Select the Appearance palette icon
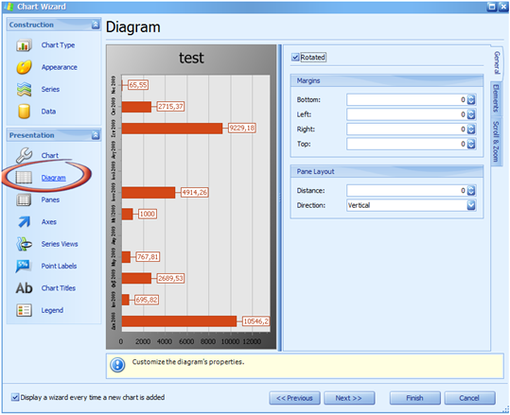510x415 pixels. [x=24, y=67]
